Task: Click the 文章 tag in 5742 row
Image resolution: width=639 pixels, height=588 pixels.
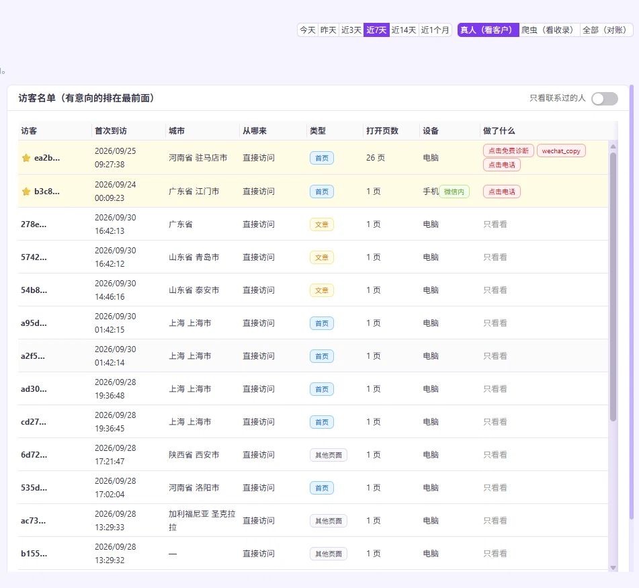Action: pos(322,257)
